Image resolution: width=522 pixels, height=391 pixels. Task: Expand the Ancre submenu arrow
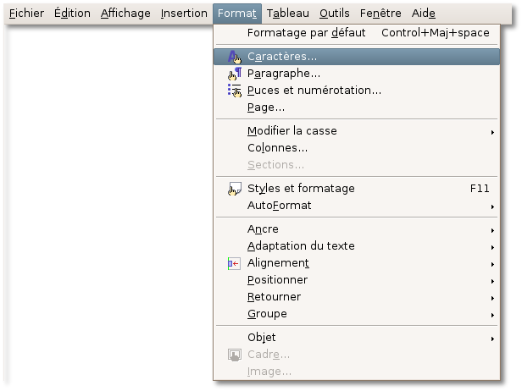point(492,230)
